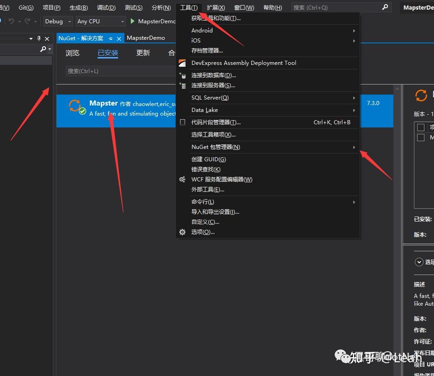This screenshot has width=434, height=376.
Task: Open the 扩展(X) menu
Action: (x=216, y=7)
